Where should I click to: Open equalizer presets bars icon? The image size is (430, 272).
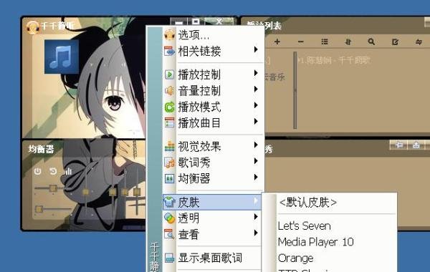coord(68,172)
